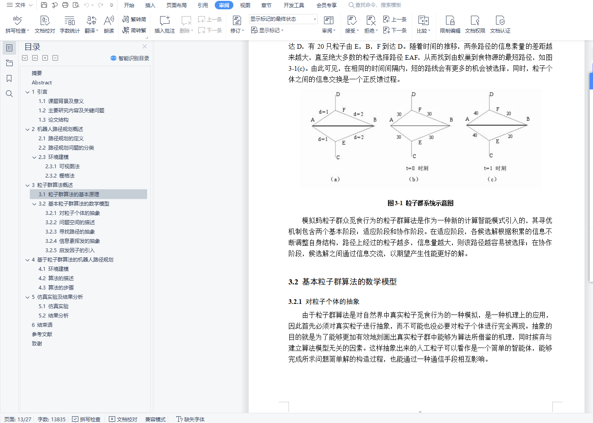This screenshot has height=423, width=593.
Task: Collapse the '2.3 环境建模' subsection
Action: point(34,157)
